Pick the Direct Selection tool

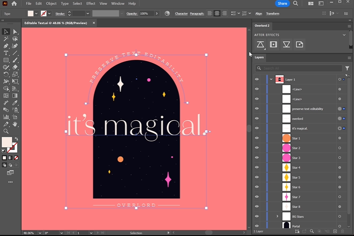pyautogui.click(x=15, y=32)
